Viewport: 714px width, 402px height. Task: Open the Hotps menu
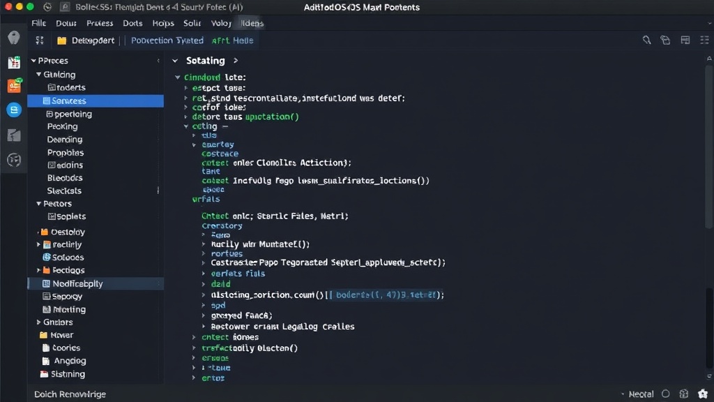pyautogui.click(x=163, y=23)
